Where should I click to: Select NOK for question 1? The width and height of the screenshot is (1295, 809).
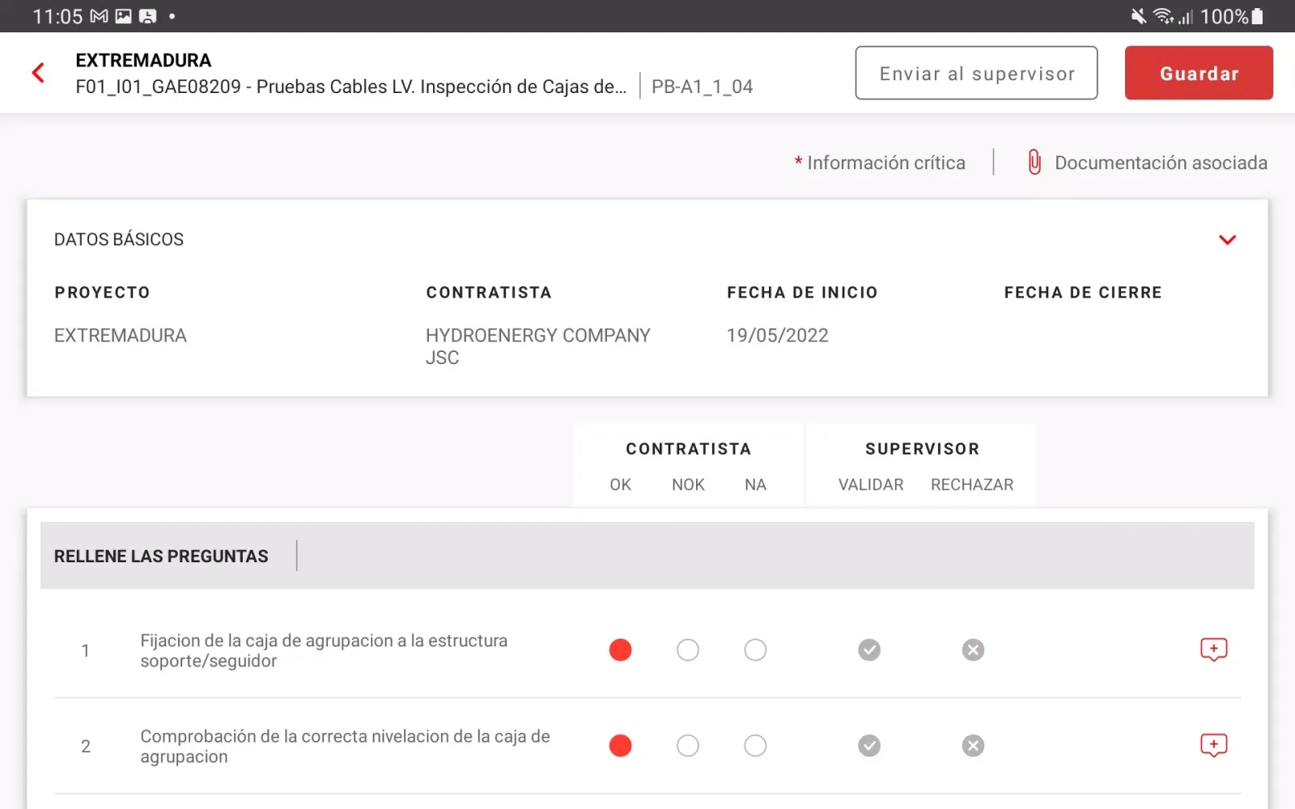[688, 650]
